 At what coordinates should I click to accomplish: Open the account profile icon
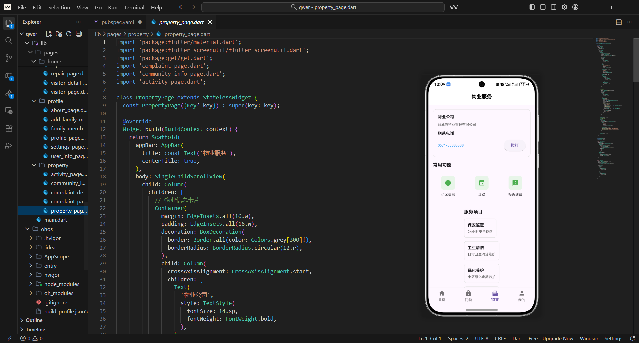click(575, 7)
